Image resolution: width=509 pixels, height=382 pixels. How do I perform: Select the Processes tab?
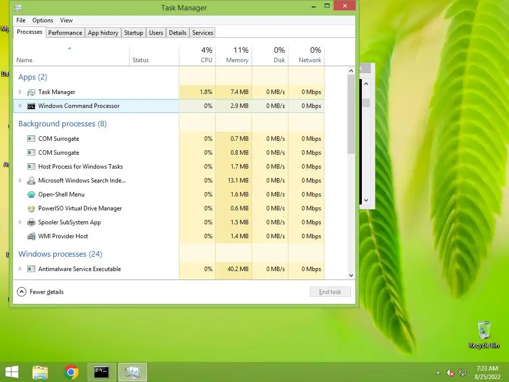coord(29,32)
